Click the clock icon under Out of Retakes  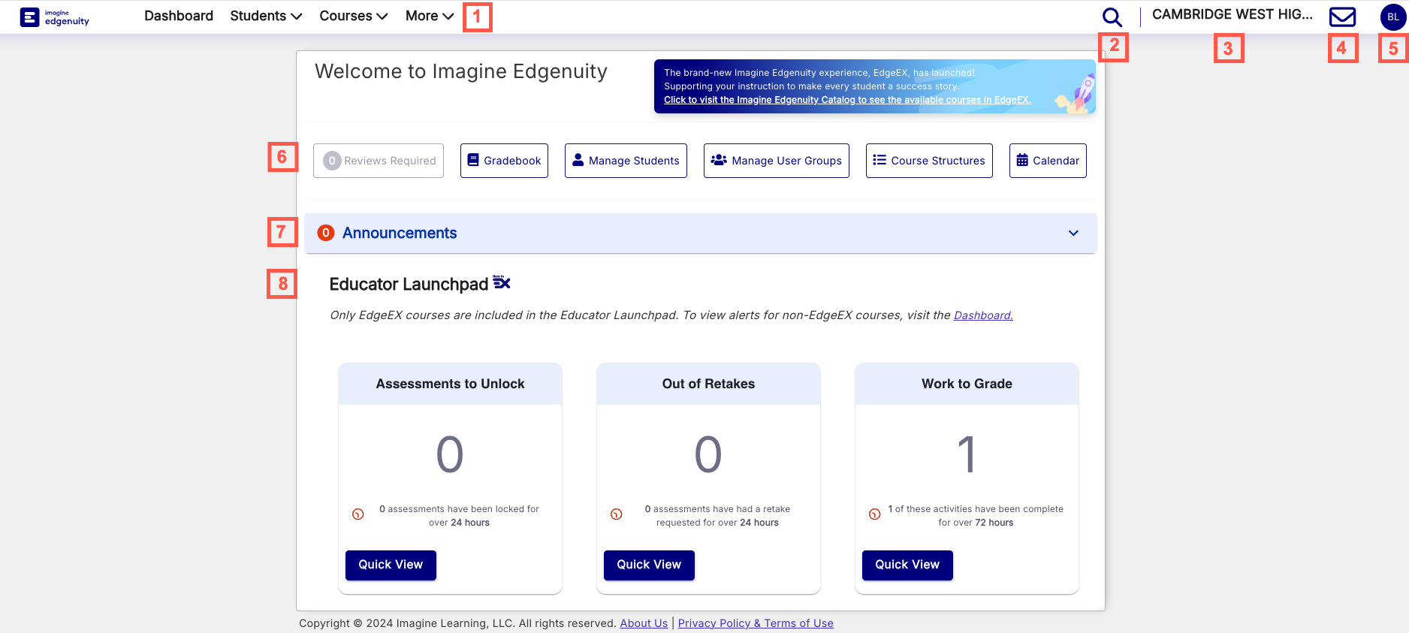point(617,514)
